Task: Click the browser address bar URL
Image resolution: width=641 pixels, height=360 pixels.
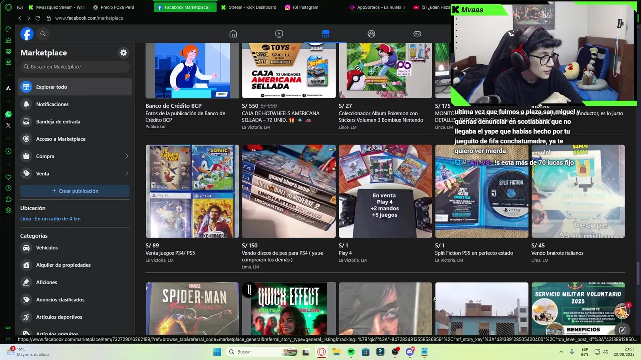Action: click(89, 18)
